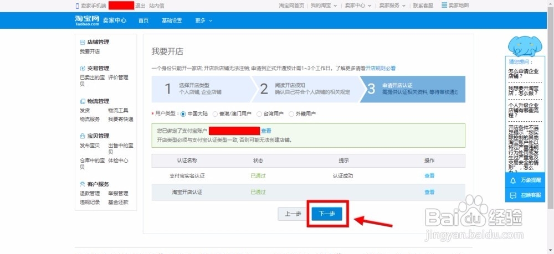
Task: Open 已卖出的宝贝 in sidebar
Action: click(x=92, y=81)
